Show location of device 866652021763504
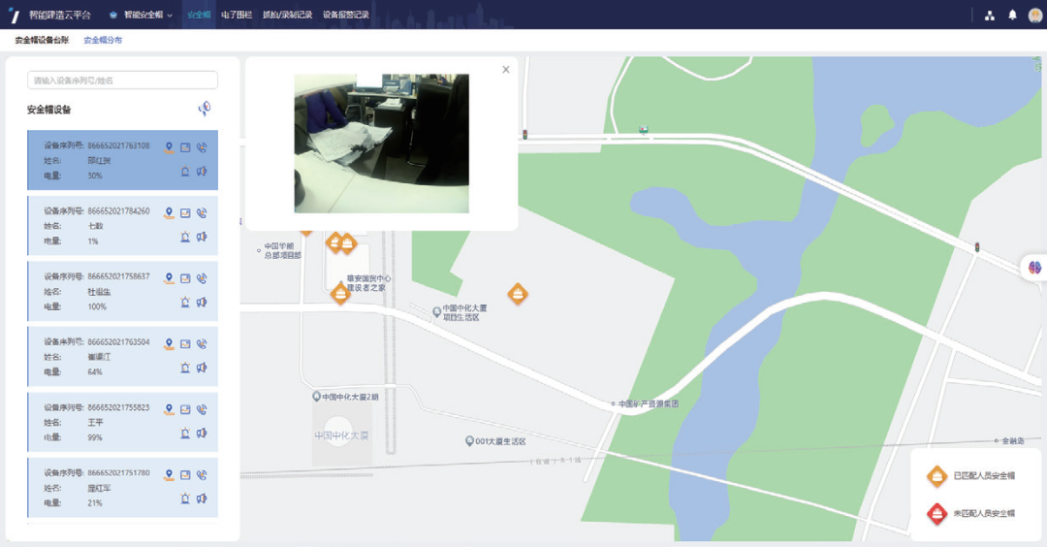This screenshot has height=547, width=1047. pyautogui.click(x=169, y=344)
